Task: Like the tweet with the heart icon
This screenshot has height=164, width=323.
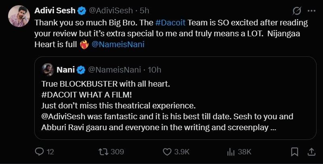Action: coord(167,152)
